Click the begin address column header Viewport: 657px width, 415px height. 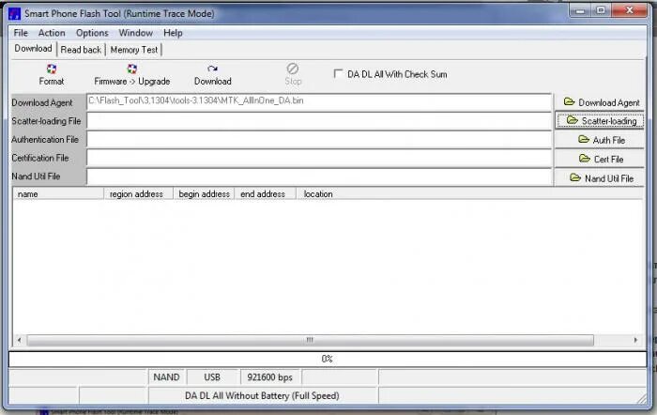(x=204, y=193)
